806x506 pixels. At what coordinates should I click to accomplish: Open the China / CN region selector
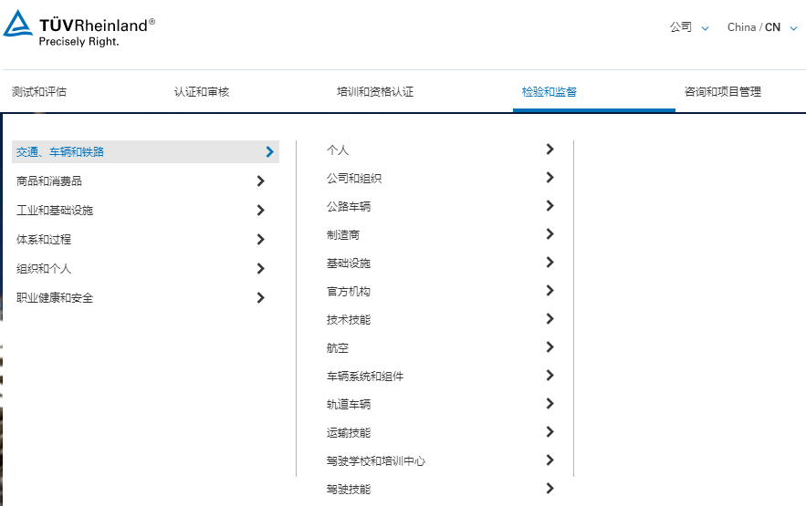click(x=762, y=27)
